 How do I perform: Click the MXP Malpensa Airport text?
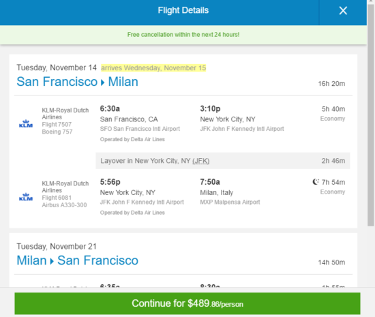coord(230,202)
